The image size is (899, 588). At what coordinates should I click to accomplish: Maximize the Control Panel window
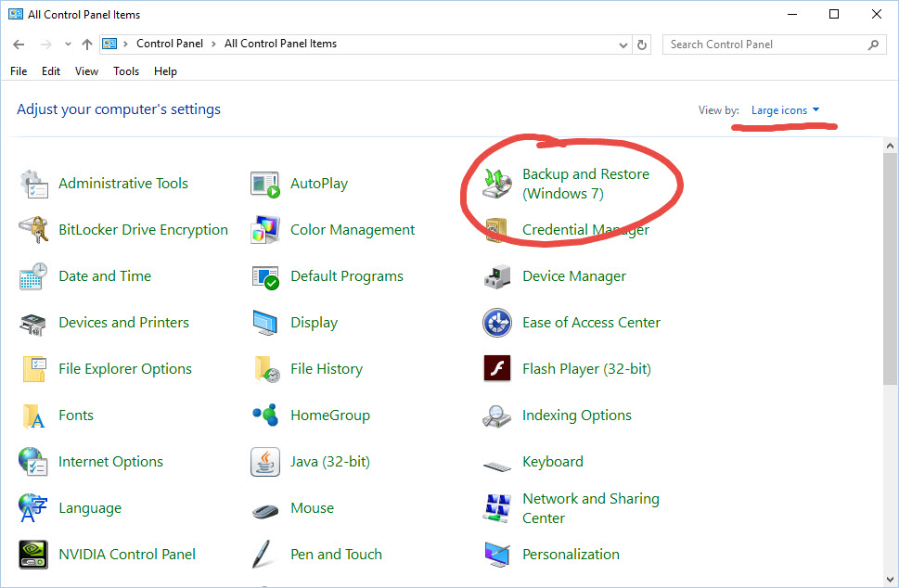point(834,14)
